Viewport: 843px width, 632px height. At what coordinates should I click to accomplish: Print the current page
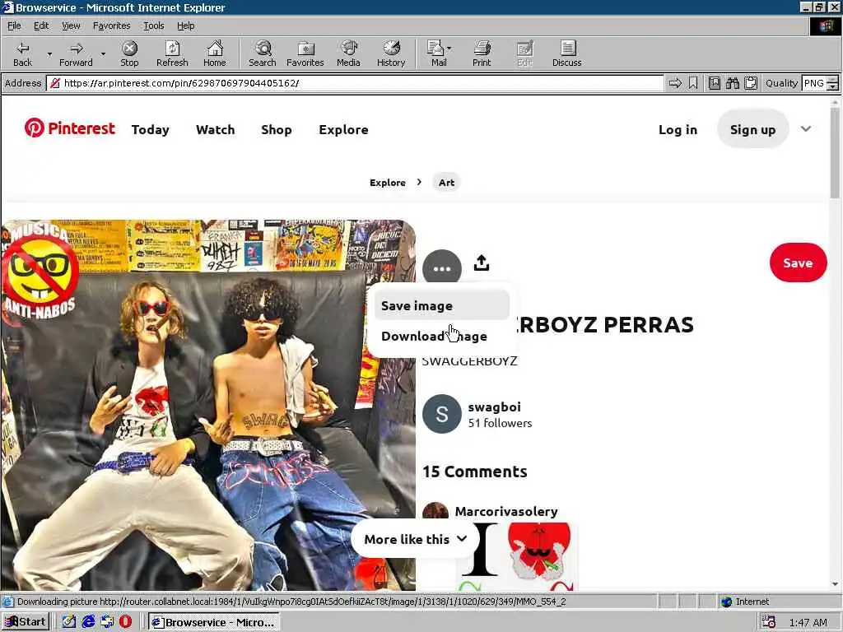pyautogui.click(x=482, y=53)
